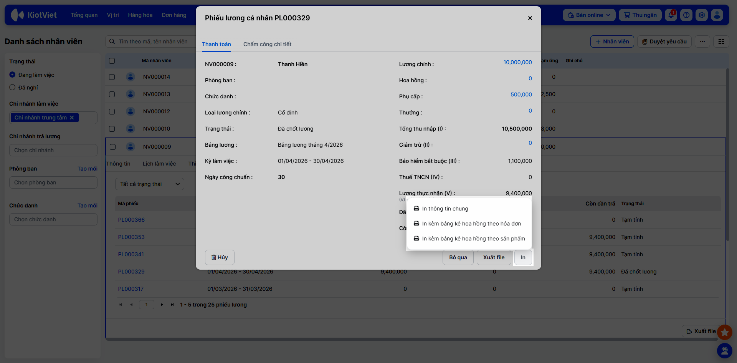Click avatar icon of NV000009

pos(131,147)
